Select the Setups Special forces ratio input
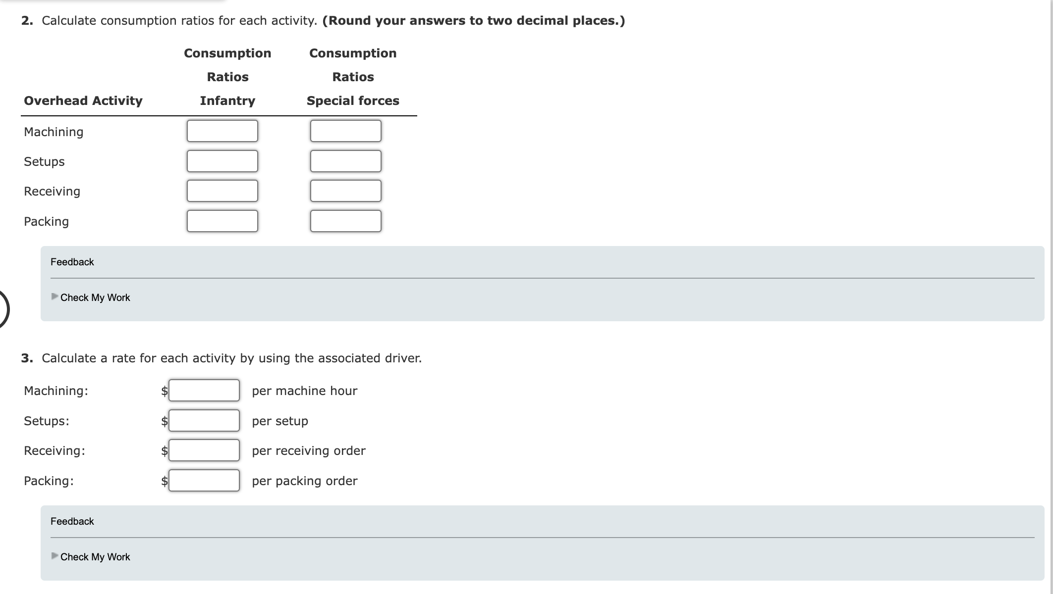Screen dimensions: 1053x594 point(345,160)
